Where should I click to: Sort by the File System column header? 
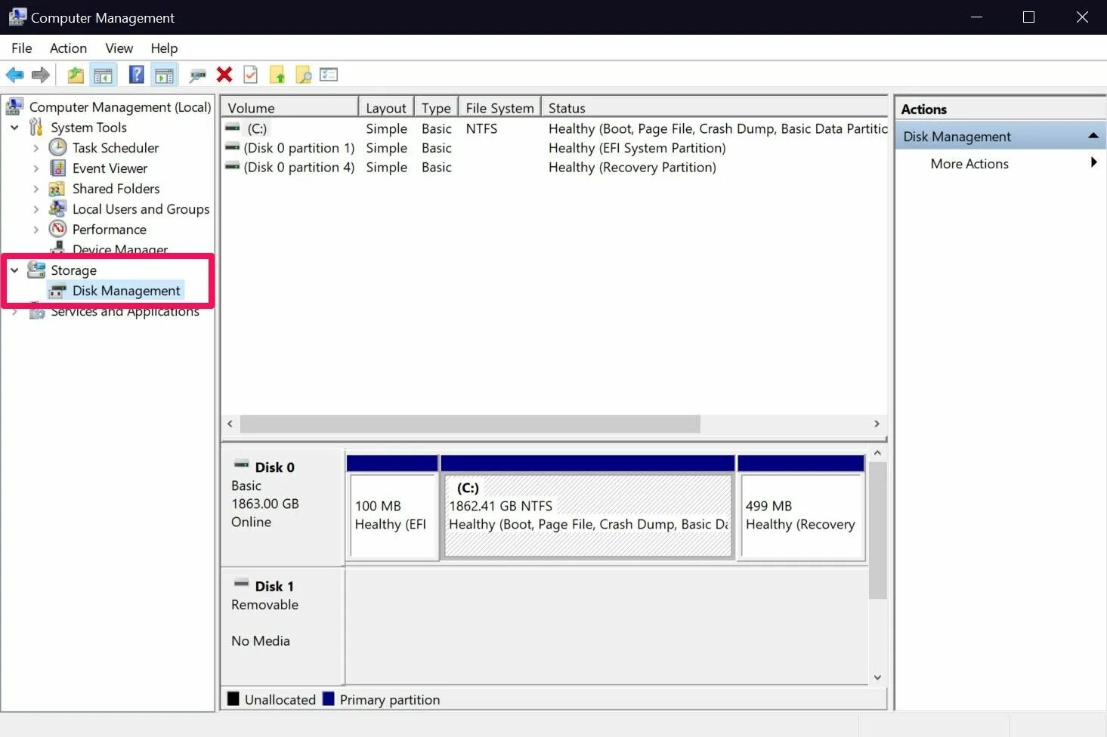tap(499, 107)
